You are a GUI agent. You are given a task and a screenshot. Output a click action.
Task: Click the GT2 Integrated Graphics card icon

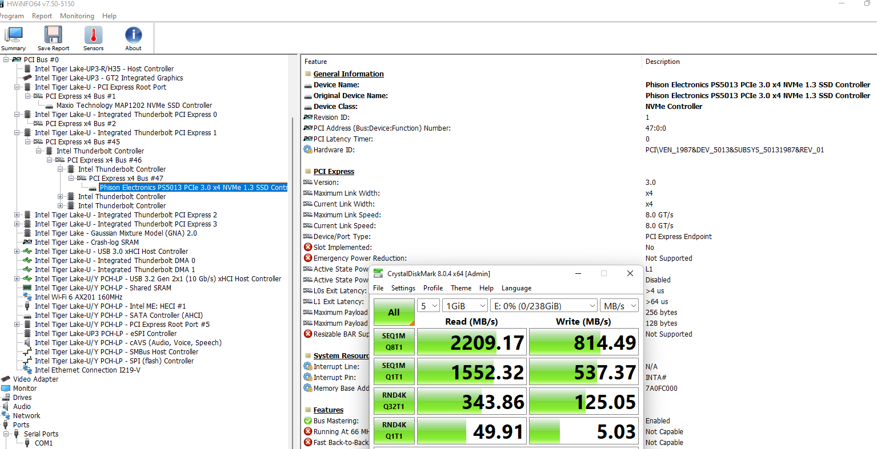[27, 78]
